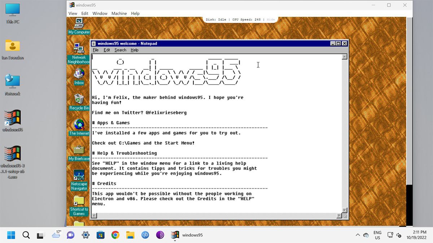This screenshot has height=243, width=433.
Task: Click the @felixrieseberg Twitter text
Action: pyautogui.click(x=166, y=113)
